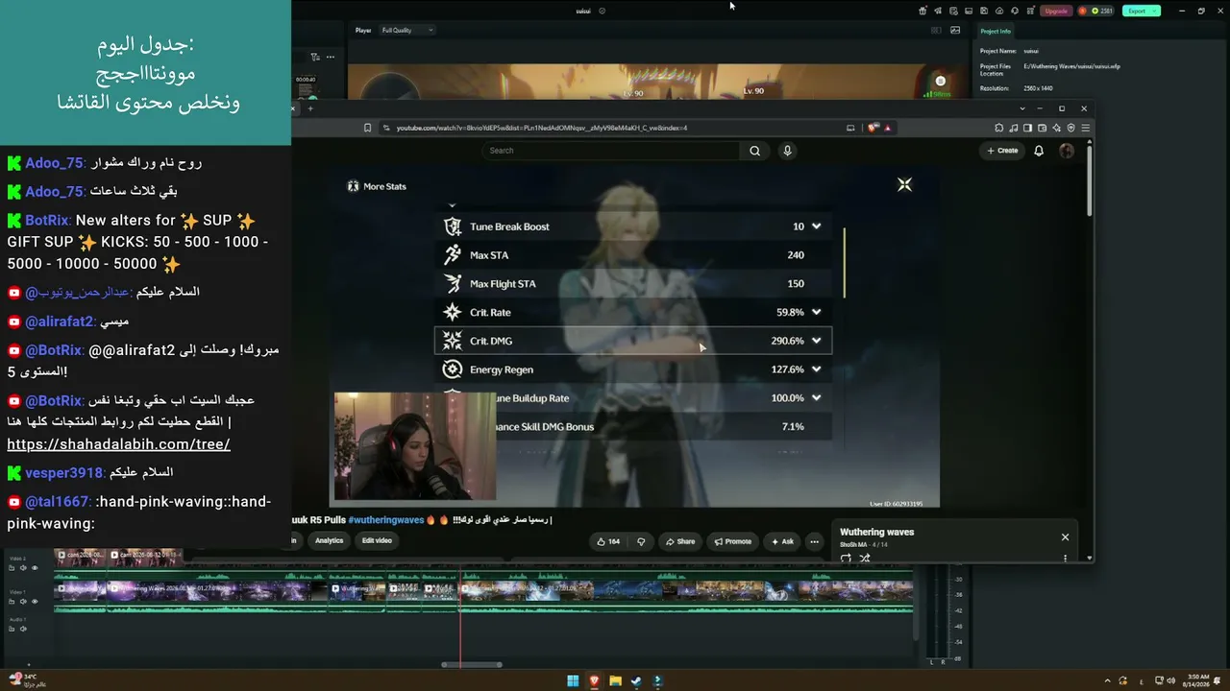This screenshot has height=691, width=1230.
Task: Open the Analytics button for the video
Action: click(x=329, y=540)
